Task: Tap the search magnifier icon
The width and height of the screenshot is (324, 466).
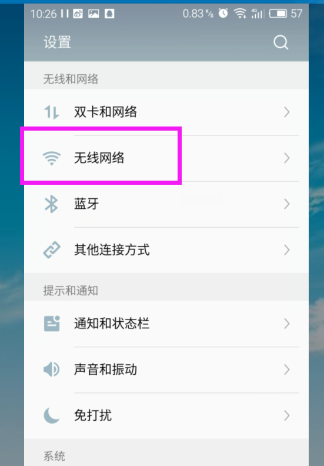Action: point(281,42)
